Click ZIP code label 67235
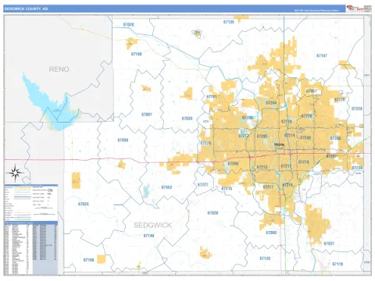Image resolution: width=375 pixels, height=281 pixels. click(x=205, y=143)
